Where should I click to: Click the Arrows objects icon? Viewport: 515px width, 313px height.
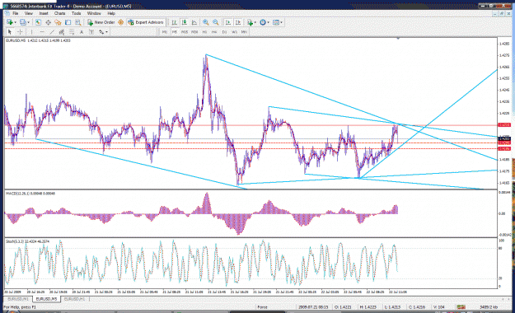point(101,32)
